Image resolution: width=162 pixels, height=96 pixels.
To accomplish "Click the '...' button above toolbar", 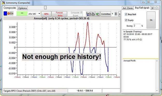I will coord(45,8).
